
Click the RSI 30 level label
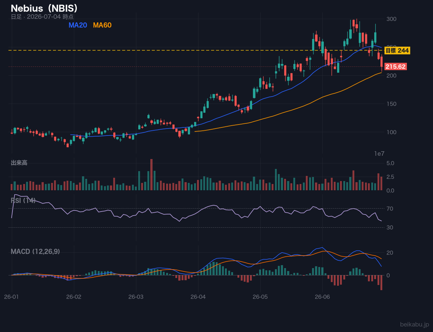[390, 228]
